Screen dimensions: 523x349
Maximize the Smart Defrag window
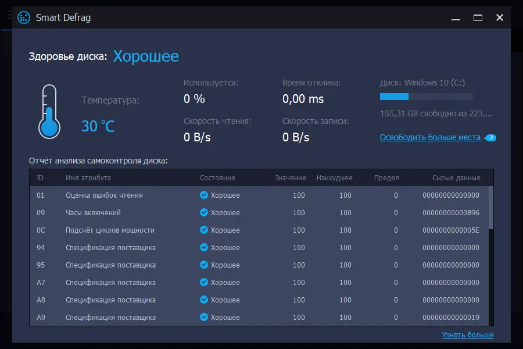478,17
